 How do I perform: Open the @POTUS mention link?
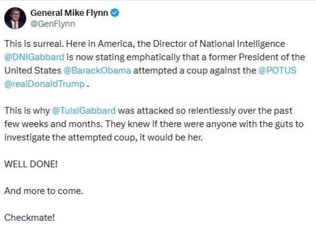277,71
